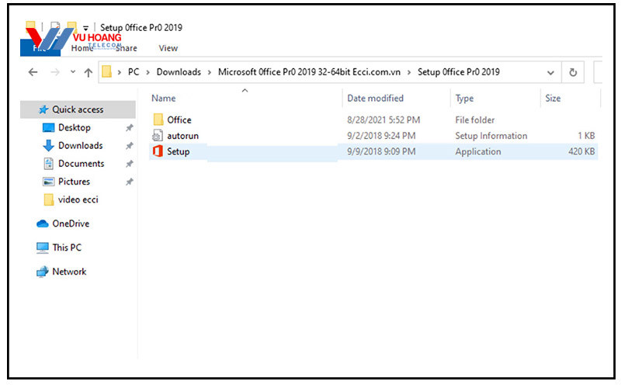Open Network in navigation pane

[x=69, y=272]
